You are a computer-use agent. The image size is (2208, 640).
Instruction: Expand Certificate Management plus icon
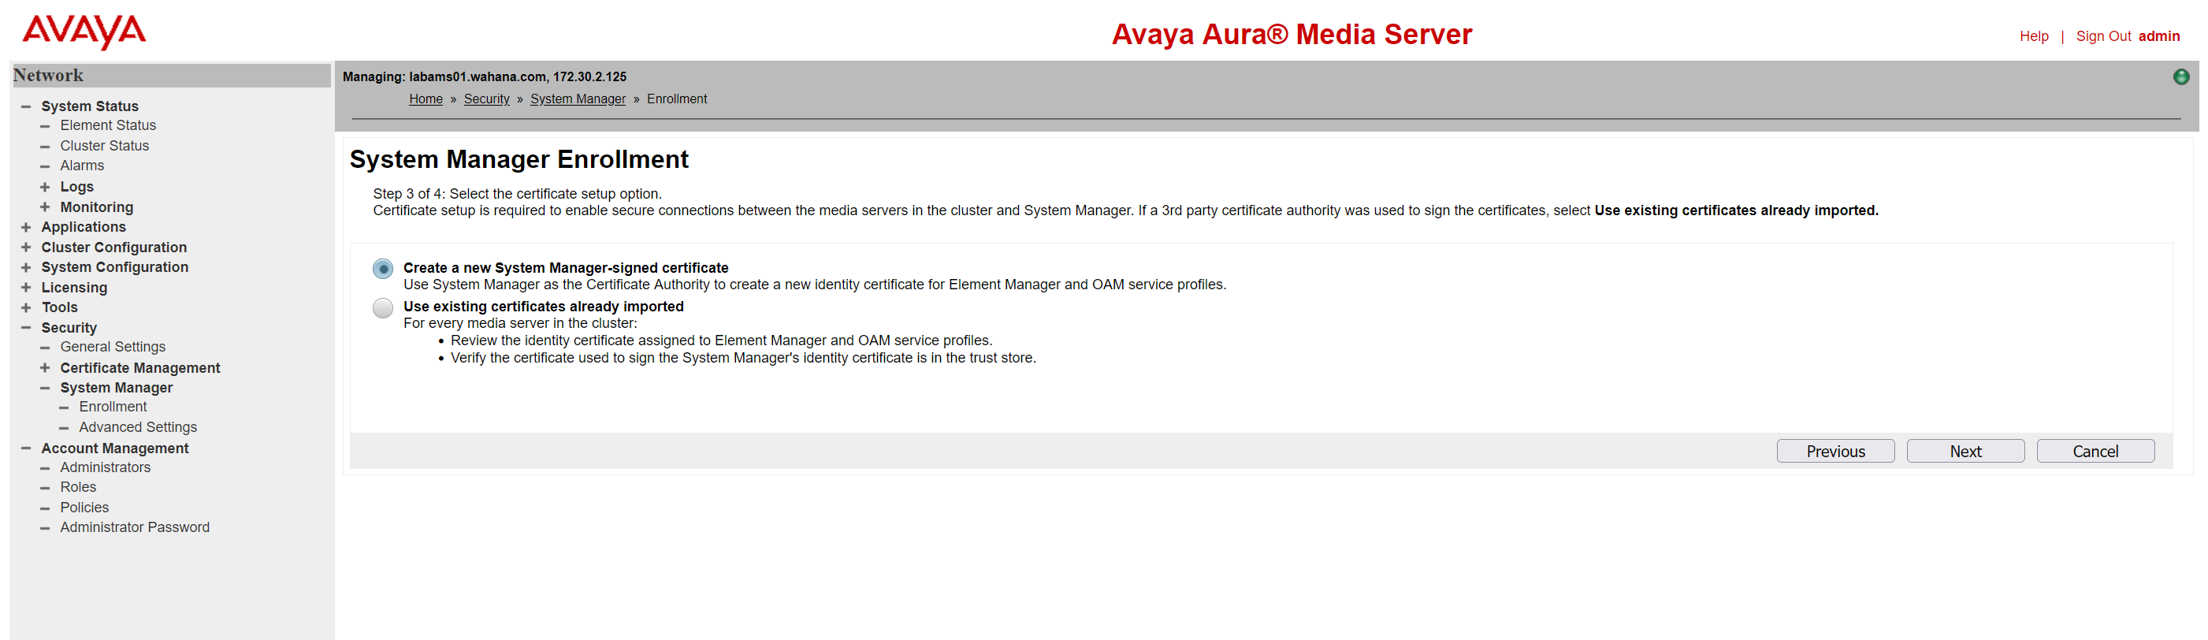[x=45, y=367]
